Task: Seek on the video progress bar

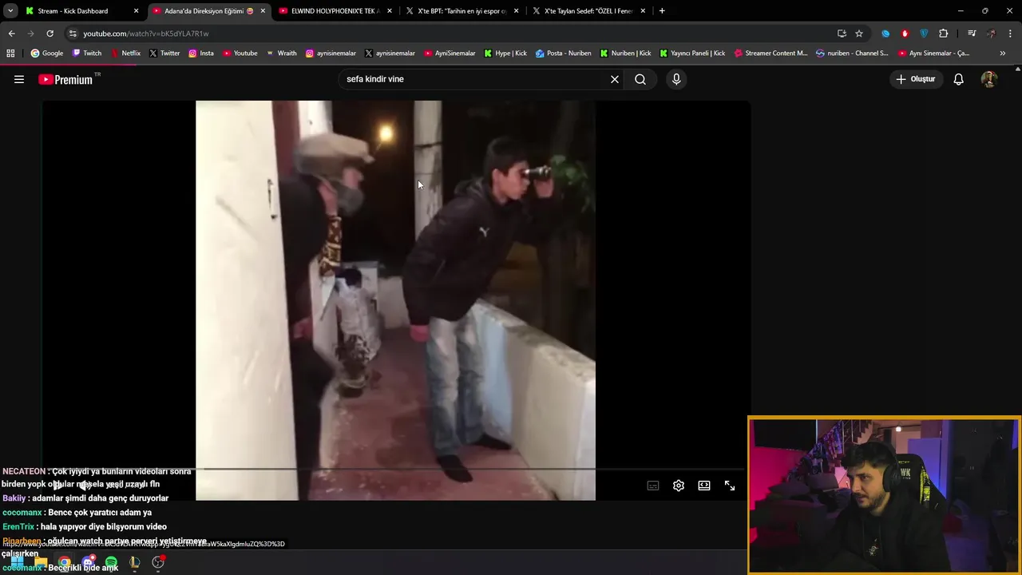Action: [396, 470]
